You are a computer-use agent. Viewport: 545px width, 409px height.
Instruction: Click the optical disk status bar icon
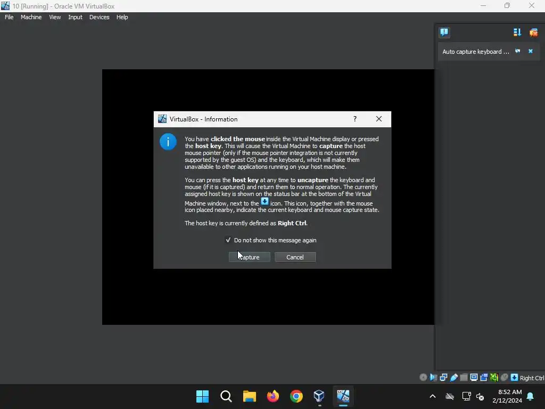point(423,378)
